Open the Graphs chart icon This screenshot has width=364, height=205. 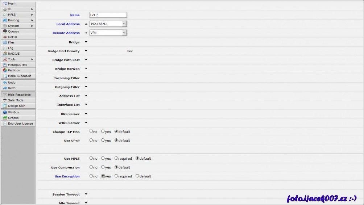pos(5,118)
